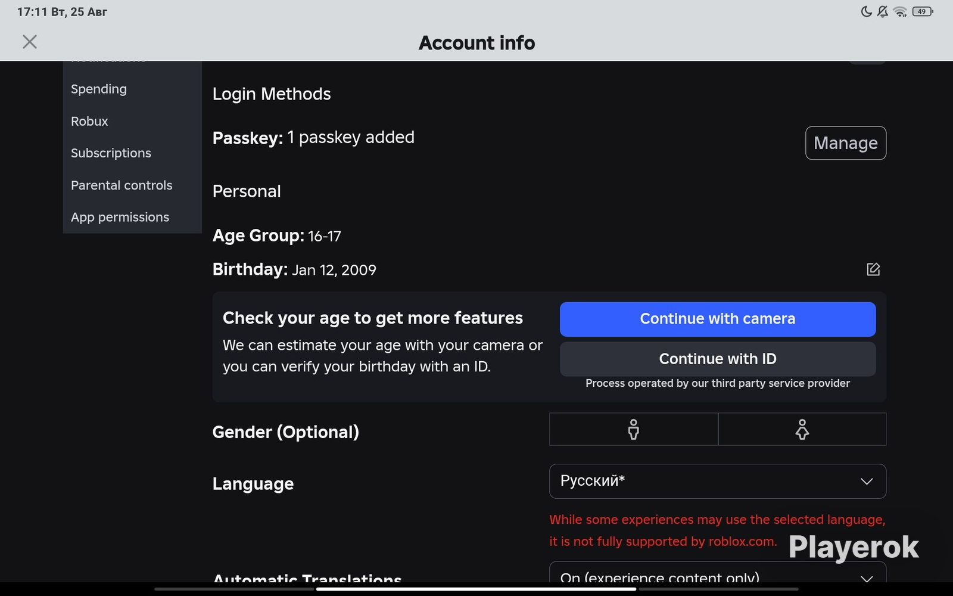The height and width of the screenshot is (596, 953).
Task: Open the Spending settings section
Action: (x=99, y=89)
